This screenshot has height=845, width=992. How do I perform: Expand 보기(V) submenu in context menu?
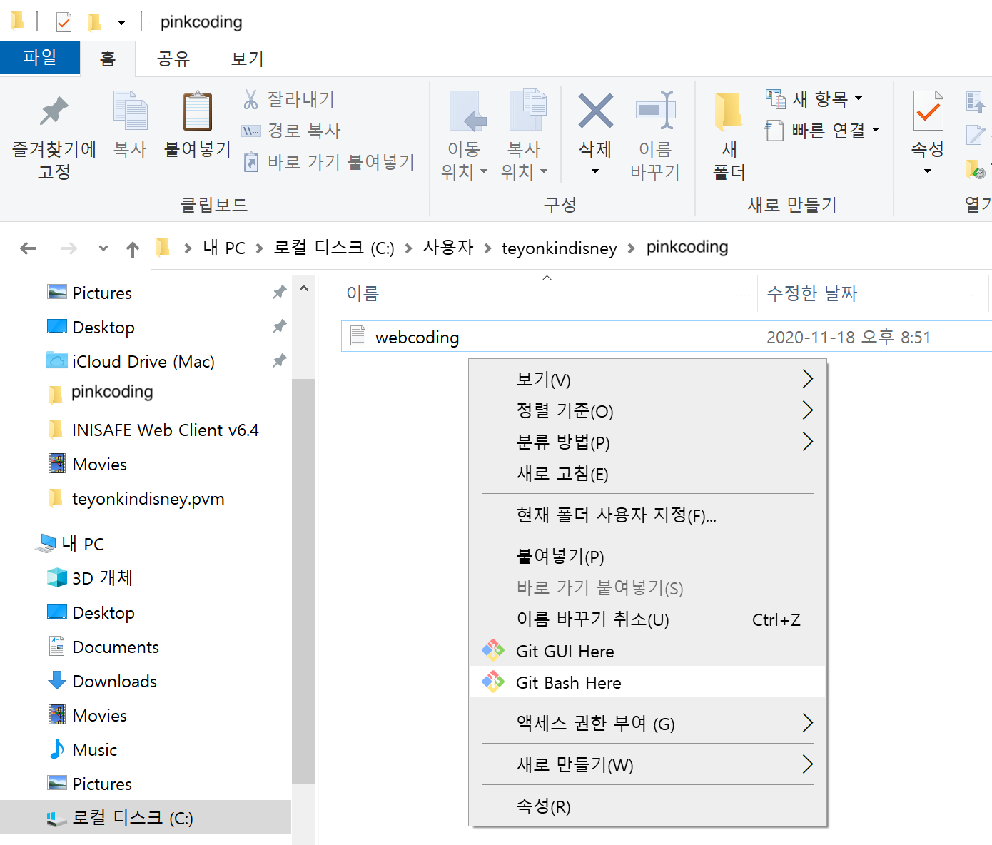coord(647,379)
